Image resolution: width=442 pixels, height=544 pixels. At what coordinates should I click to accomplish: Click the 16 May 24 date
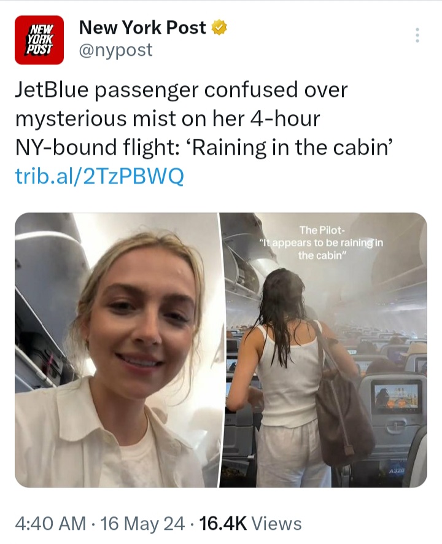(x=142, y=523)
